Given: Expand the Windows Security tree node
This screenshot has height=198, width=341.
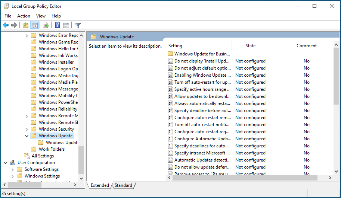Looking at the screenshot, I should coord(27,129).
